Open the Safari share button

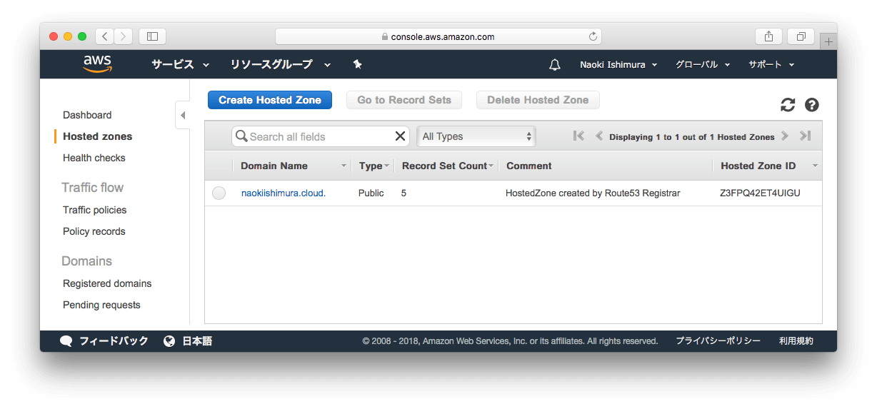click(768, 36)
